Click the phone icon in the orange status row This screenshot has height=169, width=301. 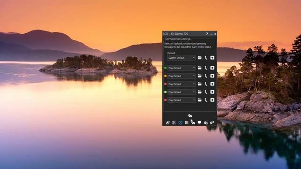pyautogui.click(x=206, y=76)
